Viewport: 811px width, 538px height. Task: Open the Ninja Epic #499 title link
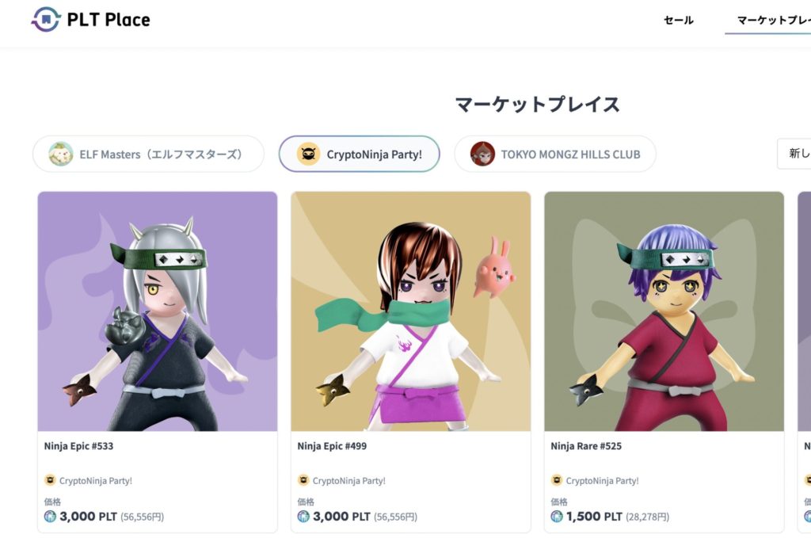click(332, 446)
